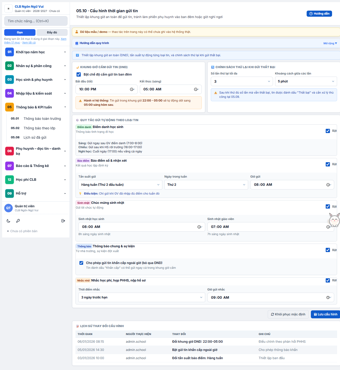Focus the Tìm chức năng search field
Viewport: 340px width, 370px height.
pyautogui.click(x=36, y=21)
